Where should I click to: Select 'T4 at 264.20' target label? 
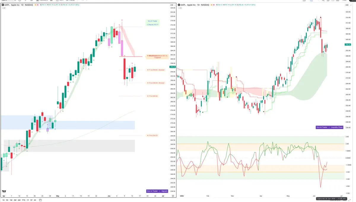click(x=152, y=135)
